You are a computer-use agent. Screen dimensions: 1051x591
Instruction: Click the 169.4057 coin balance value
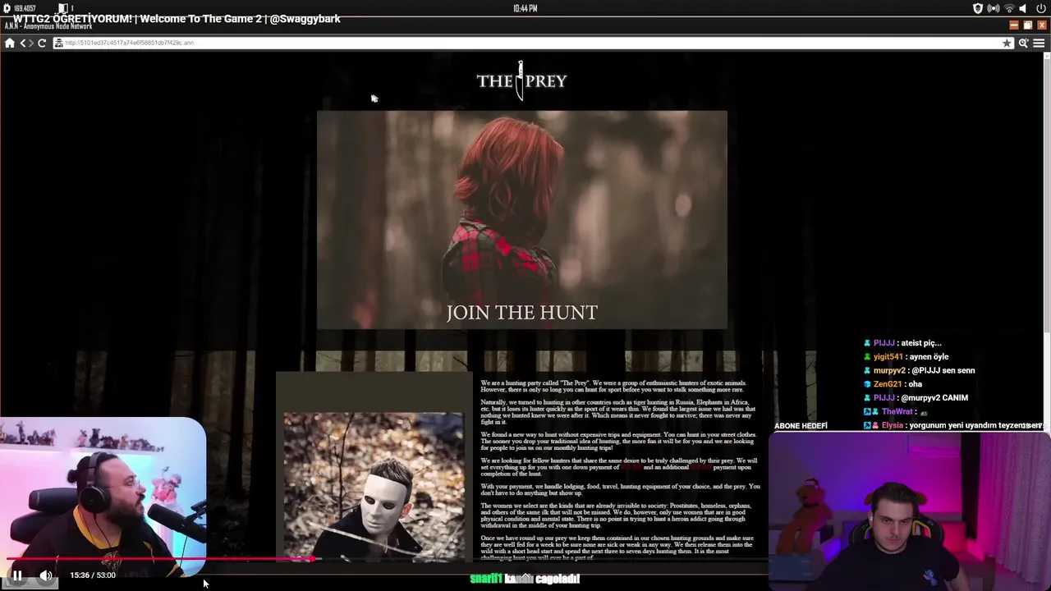pyautogui.click(x=25, y=8)
